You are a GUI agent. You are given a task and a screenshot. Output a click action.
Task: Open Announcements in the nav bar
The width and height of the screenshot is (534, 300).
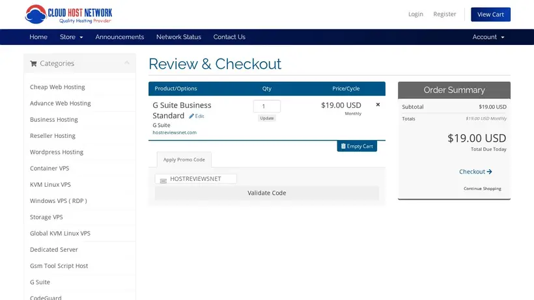120,37
